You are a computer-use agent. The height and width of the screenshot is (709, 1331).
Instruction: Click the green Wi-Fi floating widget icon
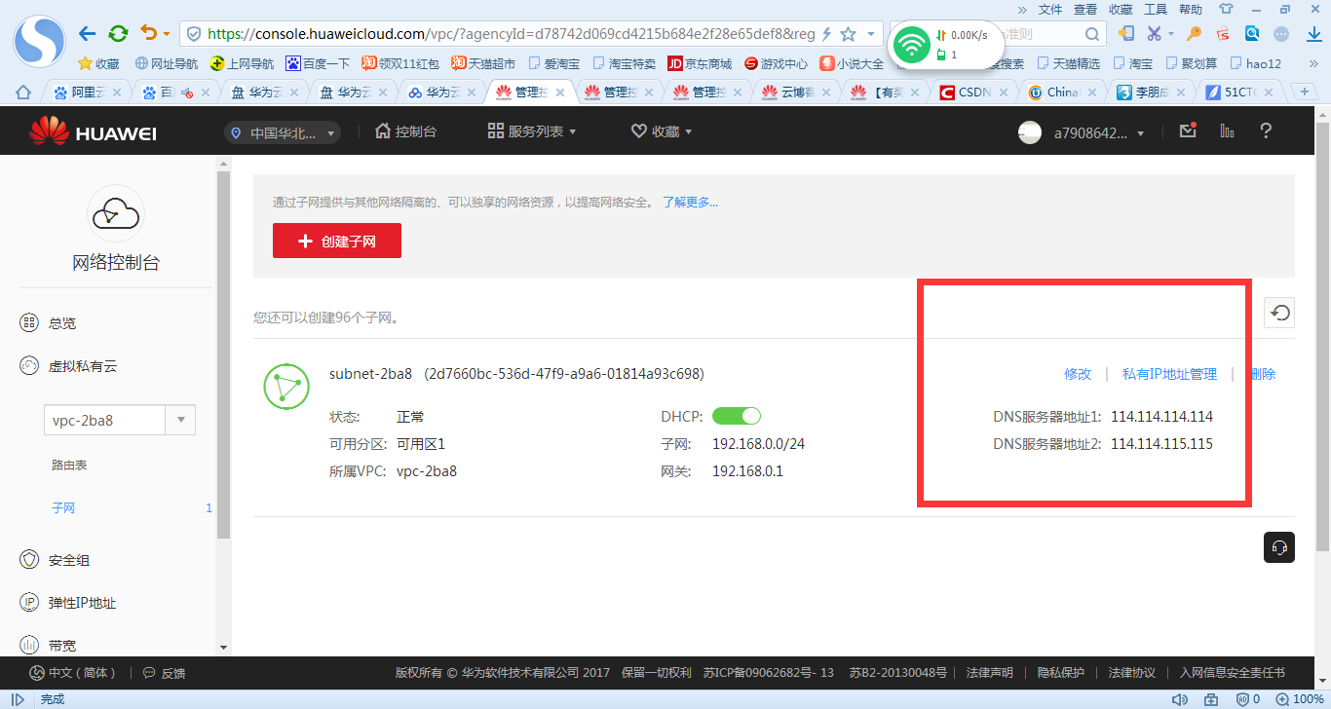click(912, 45)
